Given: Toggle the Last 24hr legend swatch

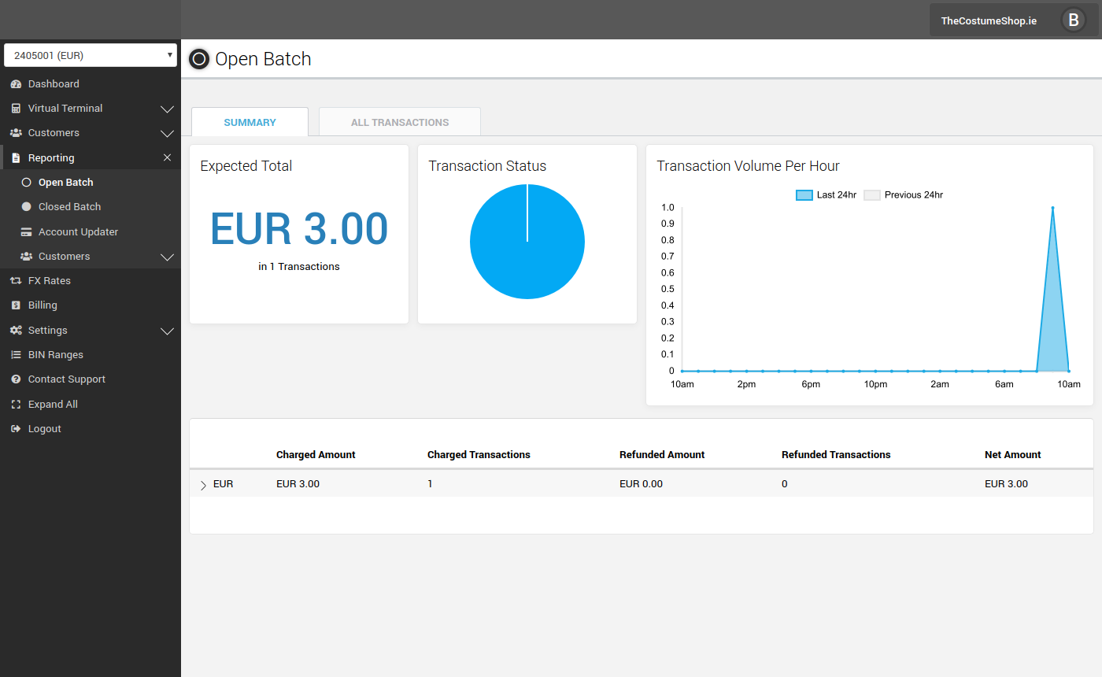Looking at the screenshot, I should click(804, 195).
